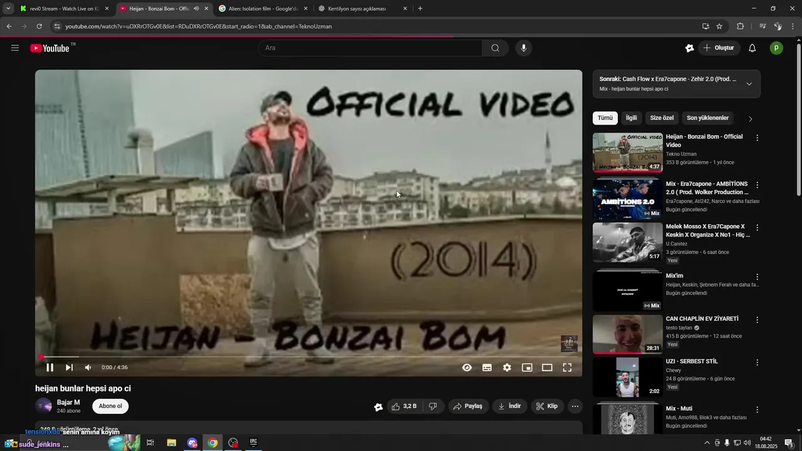This screenshot has height=451, width=802.
Task: Show hidden system tray icons
Action: (x=707, y=443)
